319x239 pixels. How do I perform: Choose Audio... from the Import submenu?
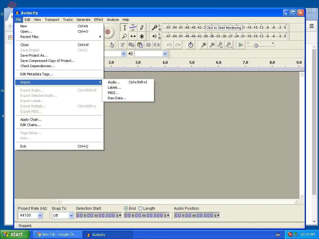point(128,82)
